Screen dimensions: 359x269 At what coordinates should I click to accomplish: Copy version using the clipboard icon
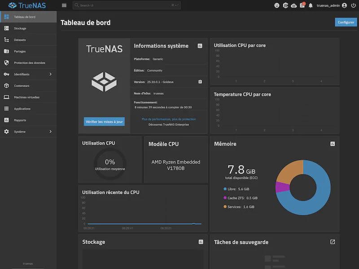coord(200,82)
